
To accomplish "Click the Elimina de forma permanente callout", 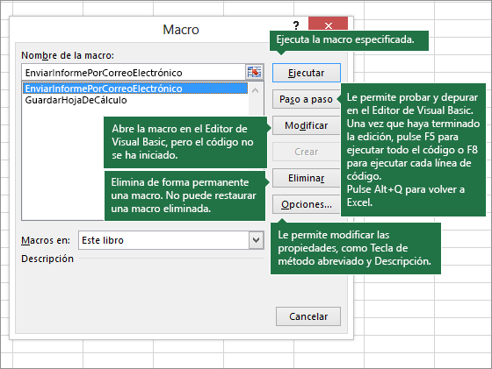I will click(x=184, y=195).
